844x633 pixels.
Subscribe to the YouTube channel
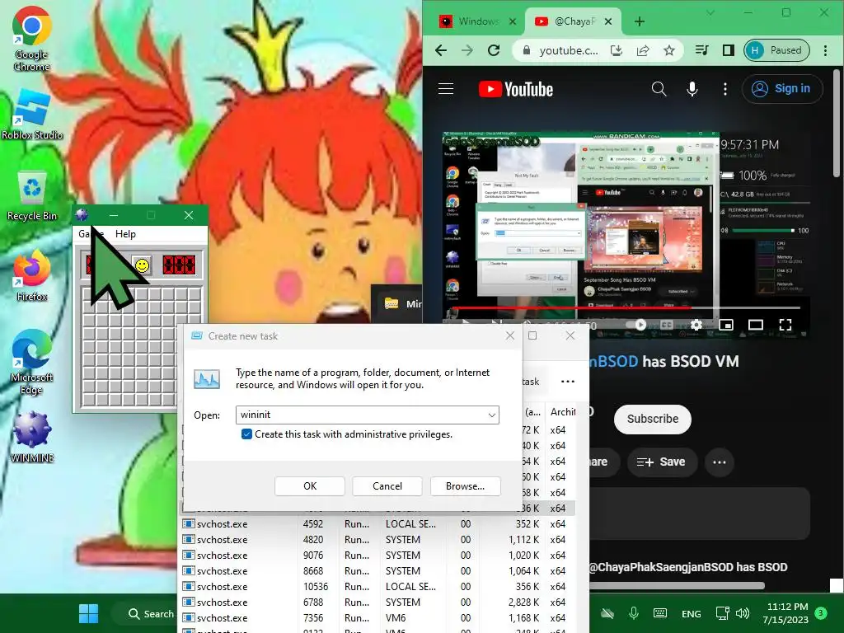653,419
